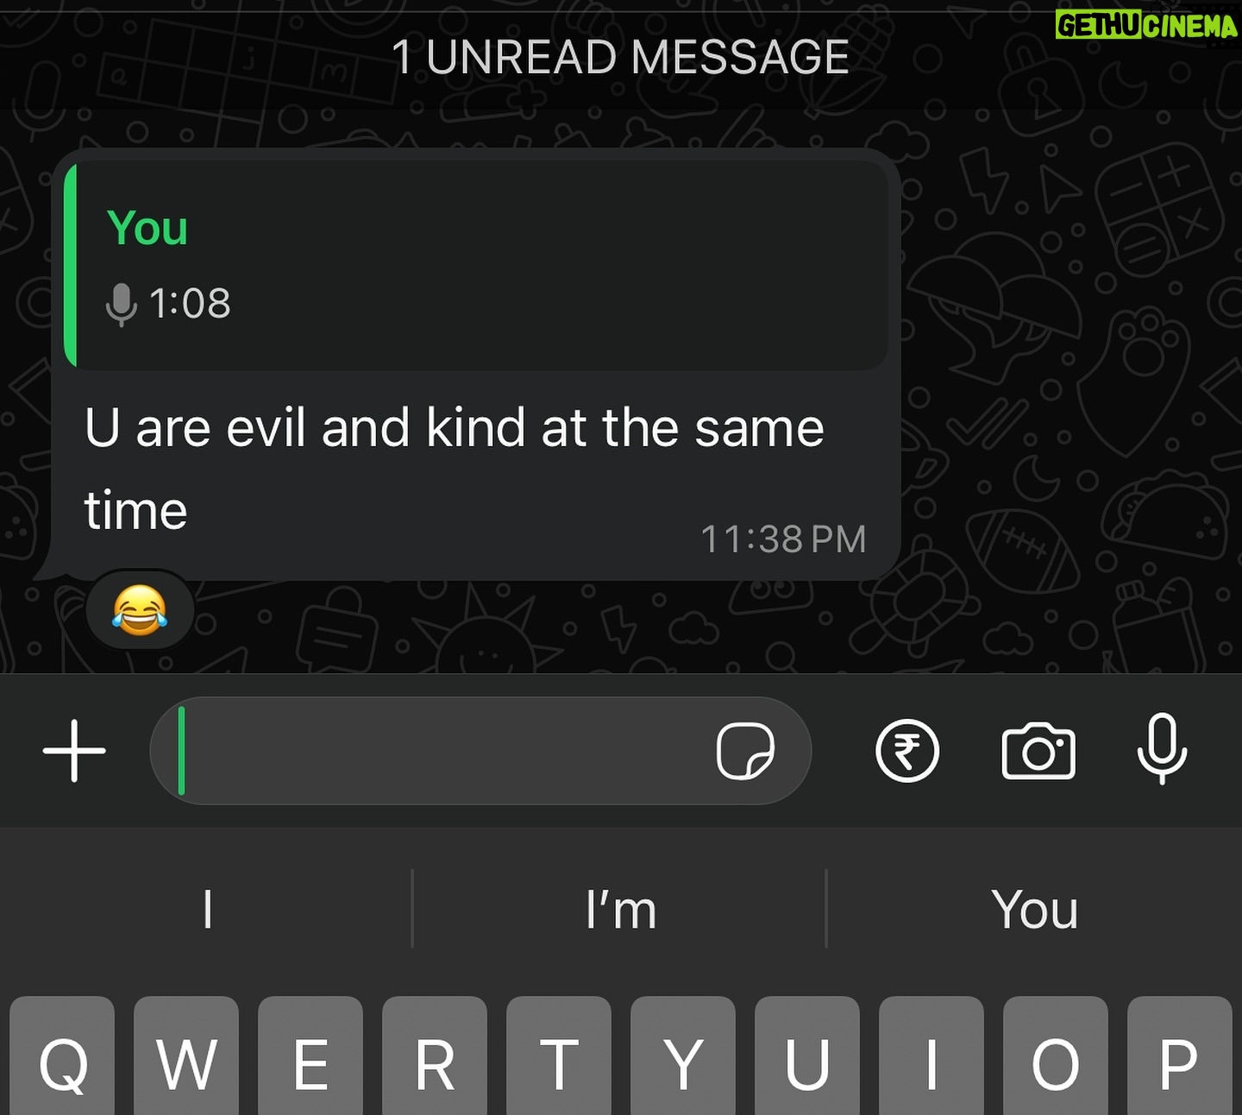Screen dimensions: 1242x1115
Task: Tap the "U are evil and kind" message
Action: click(x=455, y=468)
